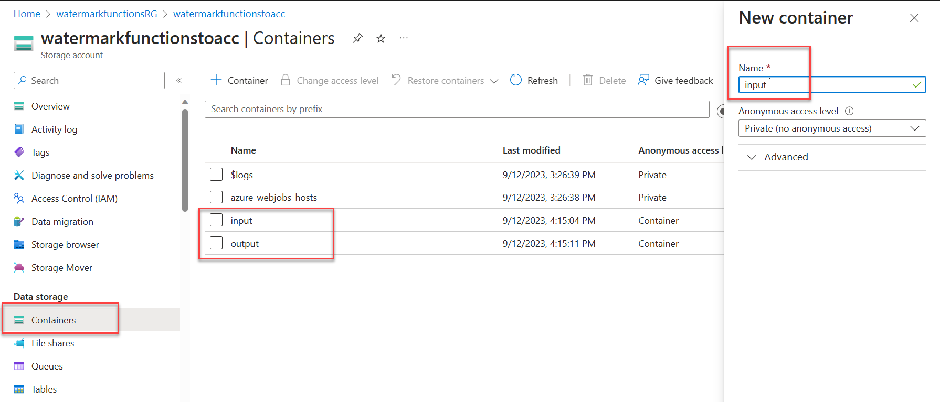Click the sidebar Search box
Image resolution: width=940 pixels, height=402 pixels.
click(89, 80)
